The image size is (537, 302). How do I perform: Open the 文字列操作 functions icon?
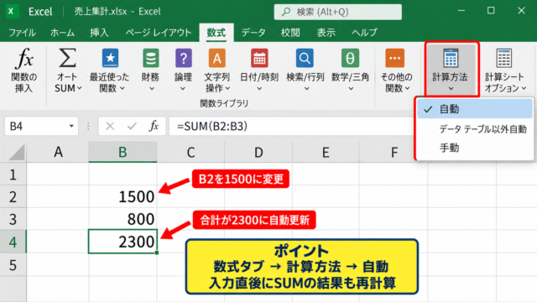[217, 58]
